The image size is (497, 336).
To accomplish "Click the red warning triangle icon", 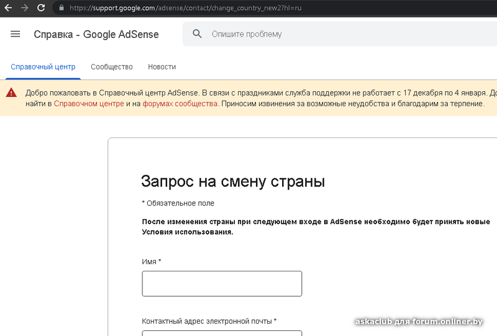I will pos(11,93).
